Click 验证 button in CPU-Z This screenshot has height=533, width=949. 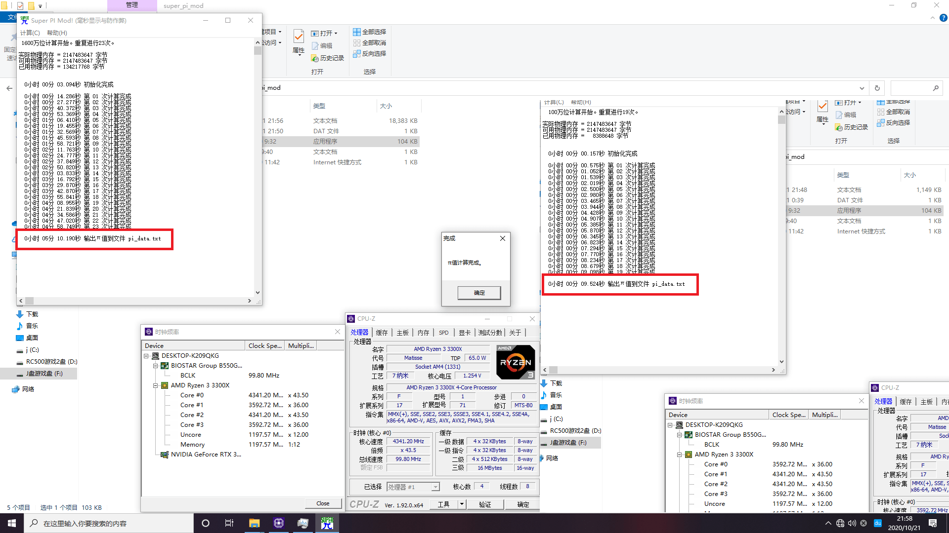coord(485,504)
